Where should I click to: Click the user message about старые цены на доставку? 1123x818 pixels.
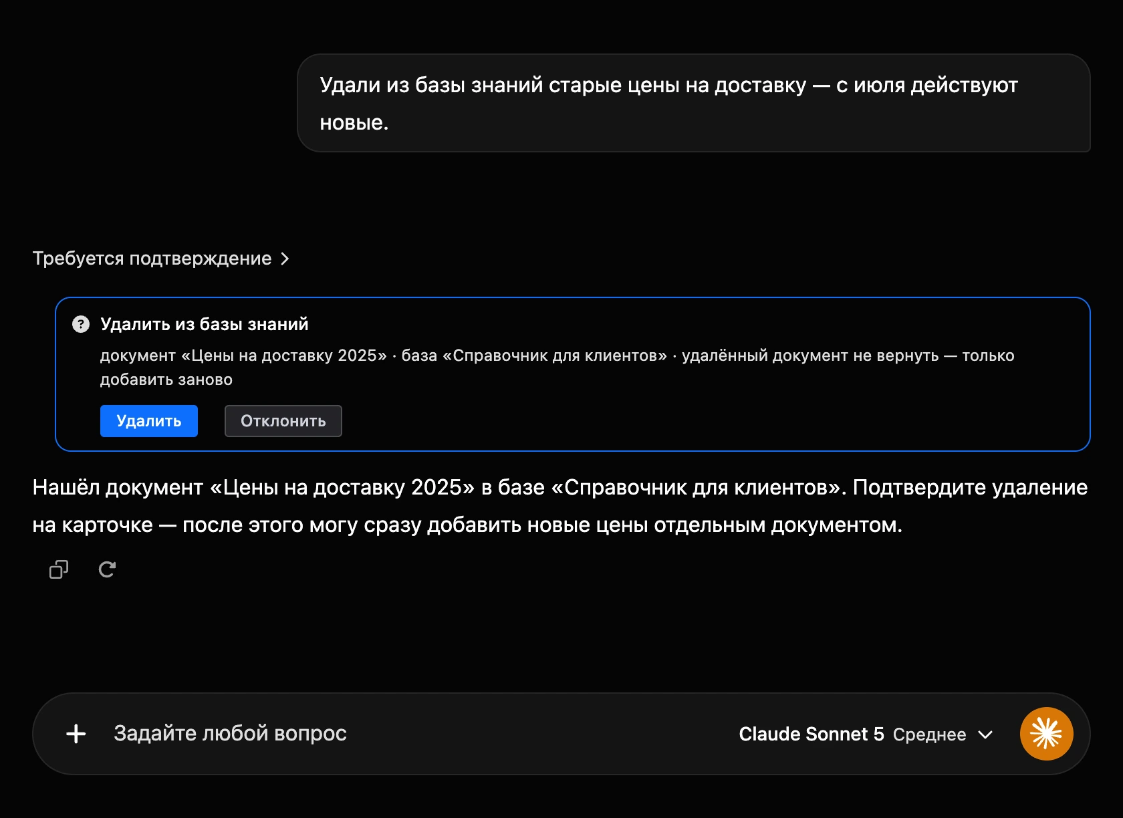point(694,103)
